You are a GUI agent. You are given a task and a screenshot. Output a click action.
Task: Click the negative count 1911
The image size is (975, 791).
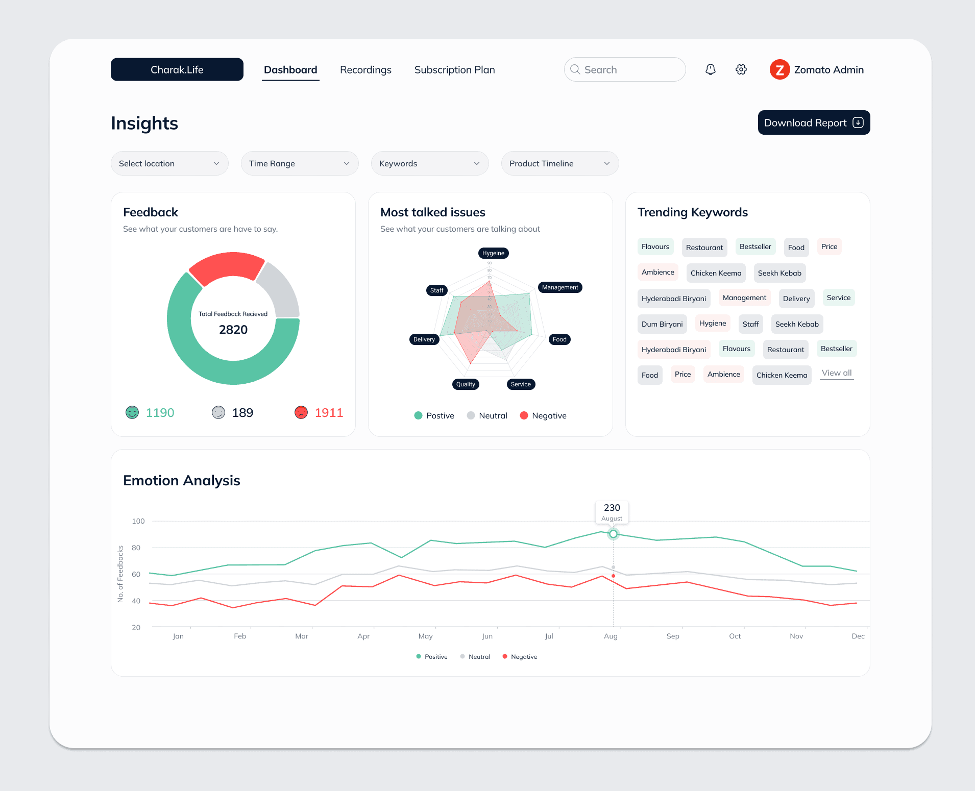pos(329,412)
